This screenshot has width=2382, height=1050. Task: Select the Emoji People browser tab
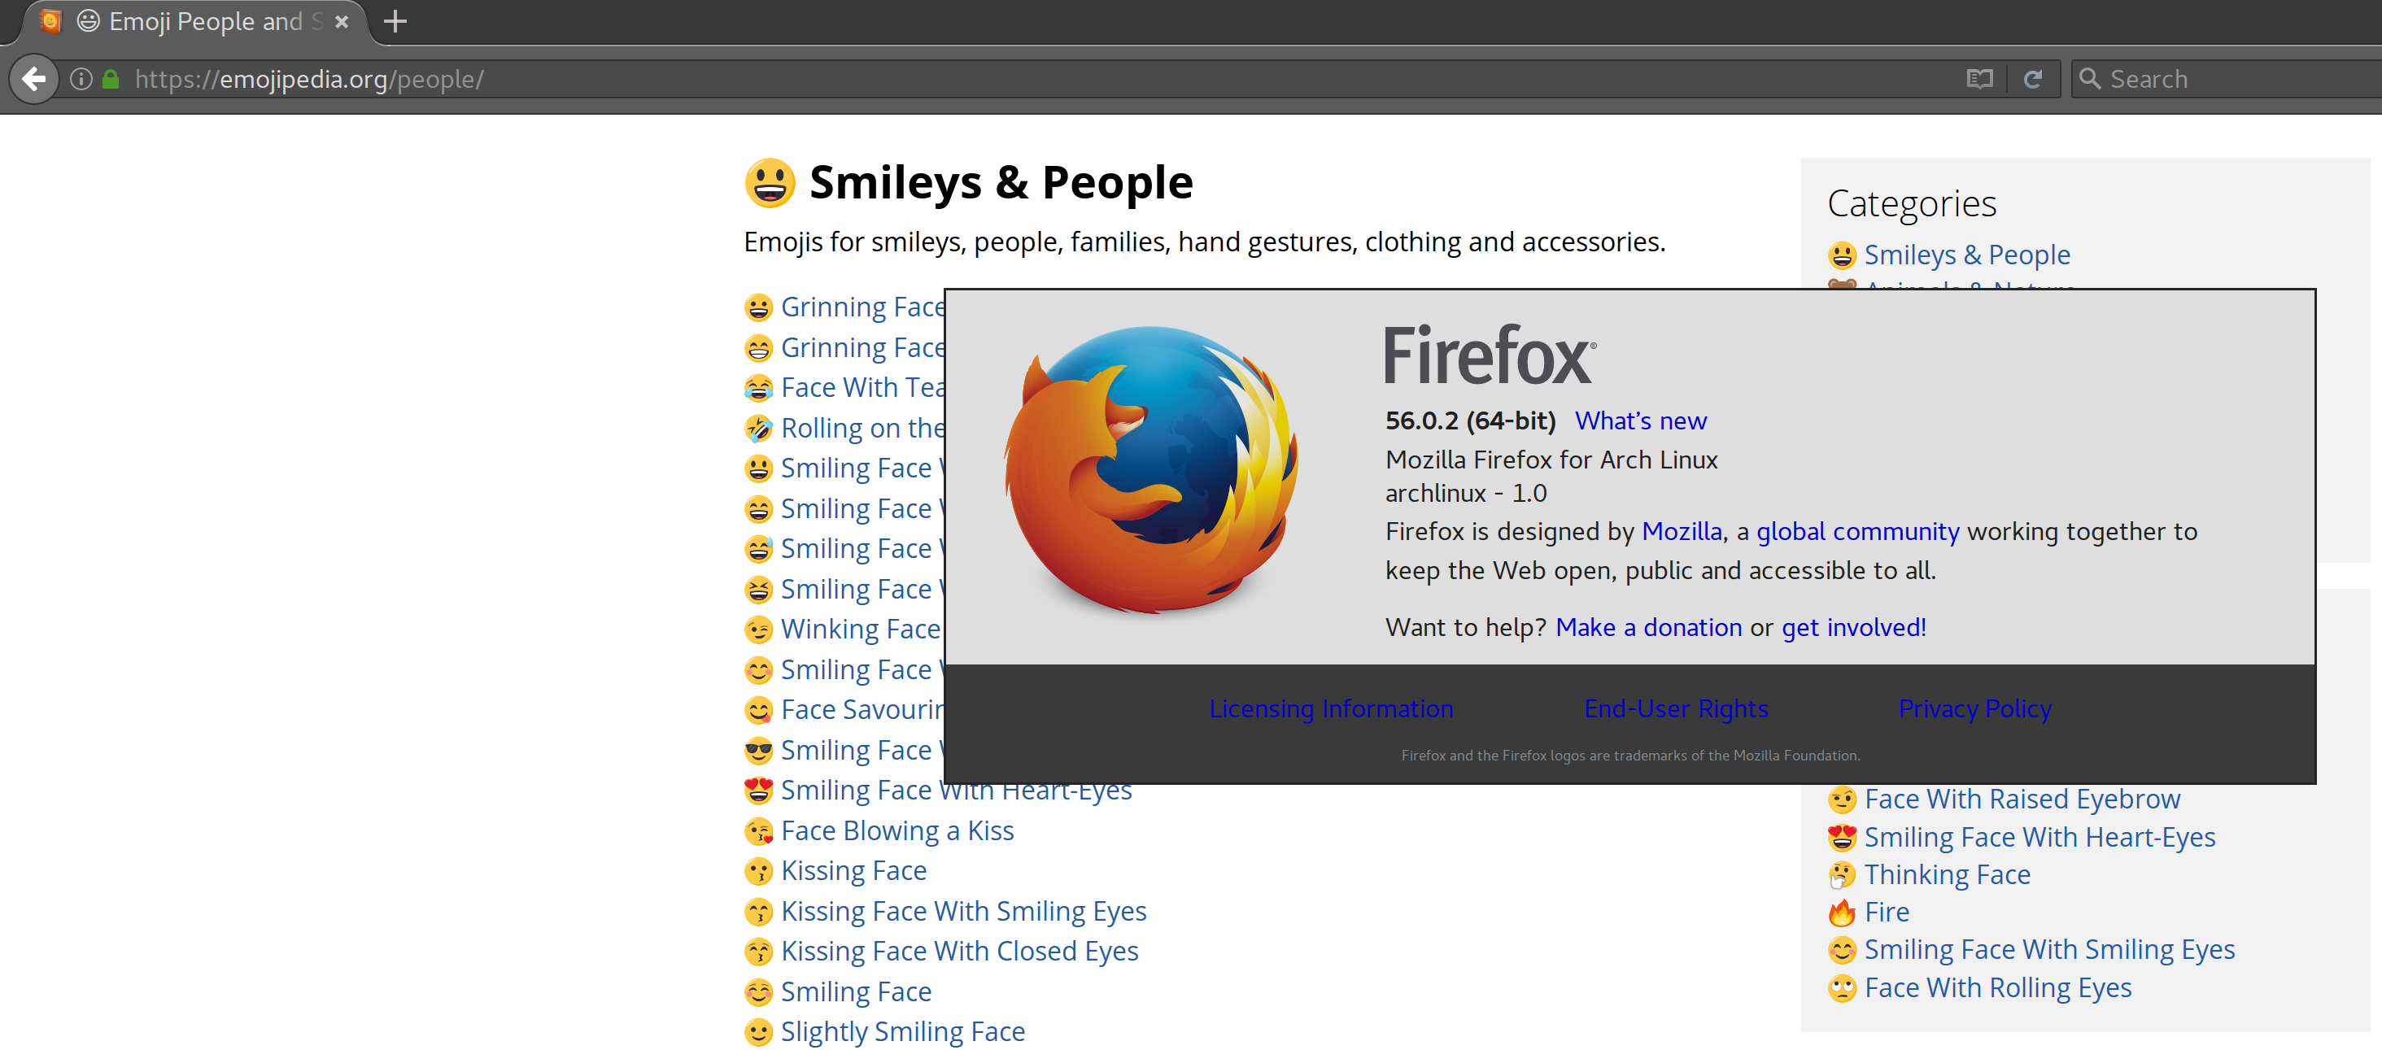click(x=203, y=21)
